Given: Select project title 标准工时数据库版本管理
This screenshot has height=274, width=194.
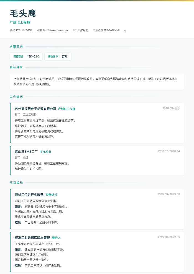Looking at the screenshot, I should [32, 238].
